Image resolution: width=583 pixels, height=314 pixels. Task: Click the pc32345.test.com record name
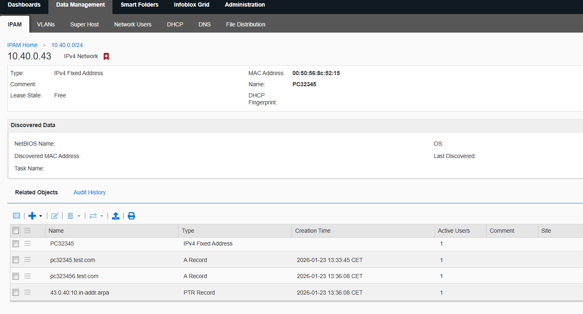click(x=73, y=260)
